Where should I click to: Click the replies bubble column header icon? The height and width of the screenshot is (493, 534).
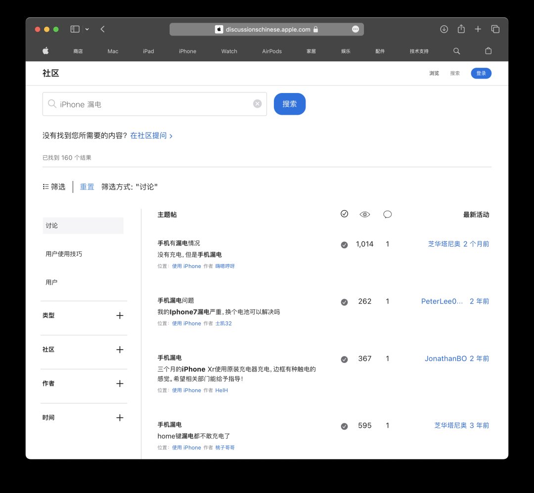(387, 214)
